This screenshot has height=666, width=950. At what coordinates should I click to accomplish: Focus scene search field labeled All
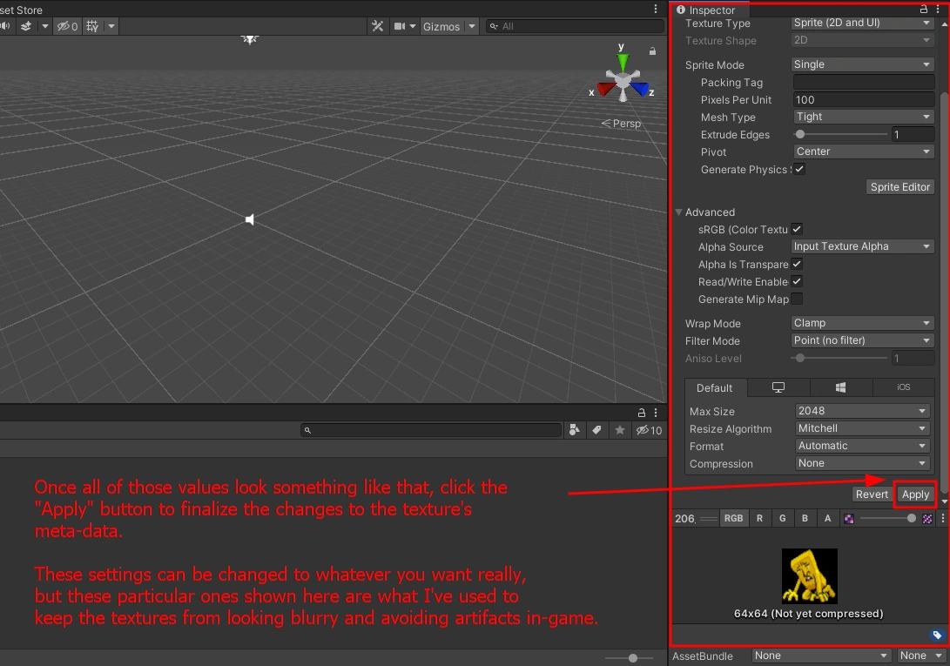pyautogui.click(x=575, y=26)
